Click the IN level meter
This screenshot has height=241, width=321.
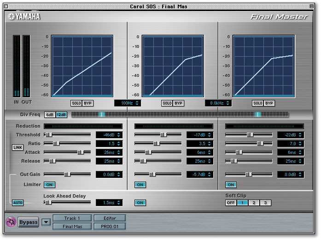pos(17,66)
